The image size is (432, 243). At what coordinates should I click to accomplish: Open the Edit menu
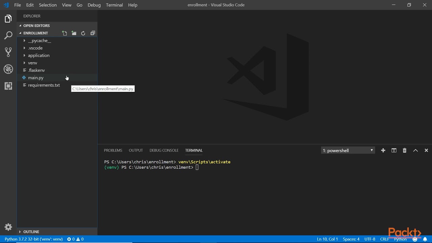30,5
